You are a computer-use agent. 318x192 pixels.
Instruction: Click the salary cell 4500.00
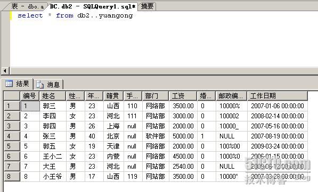(x=183, y=156)
